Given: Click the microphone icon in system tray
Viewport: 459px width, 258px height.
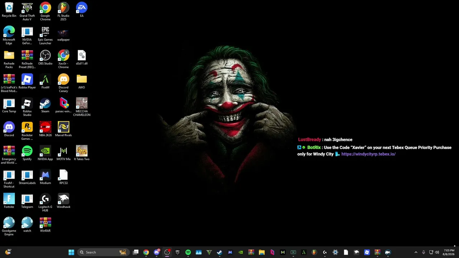Looking at the screenshot, I should [423, 252].
